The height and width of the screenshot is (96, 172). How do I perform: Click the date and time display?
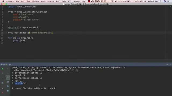coord(140,1)
